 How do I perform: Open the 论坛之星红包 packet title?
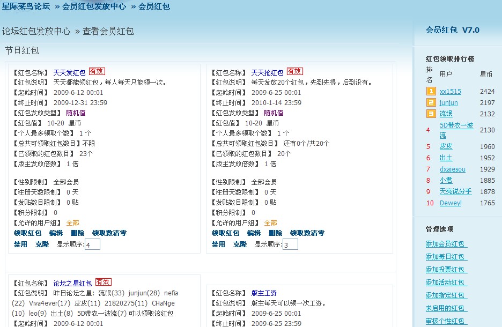[73, 283]
